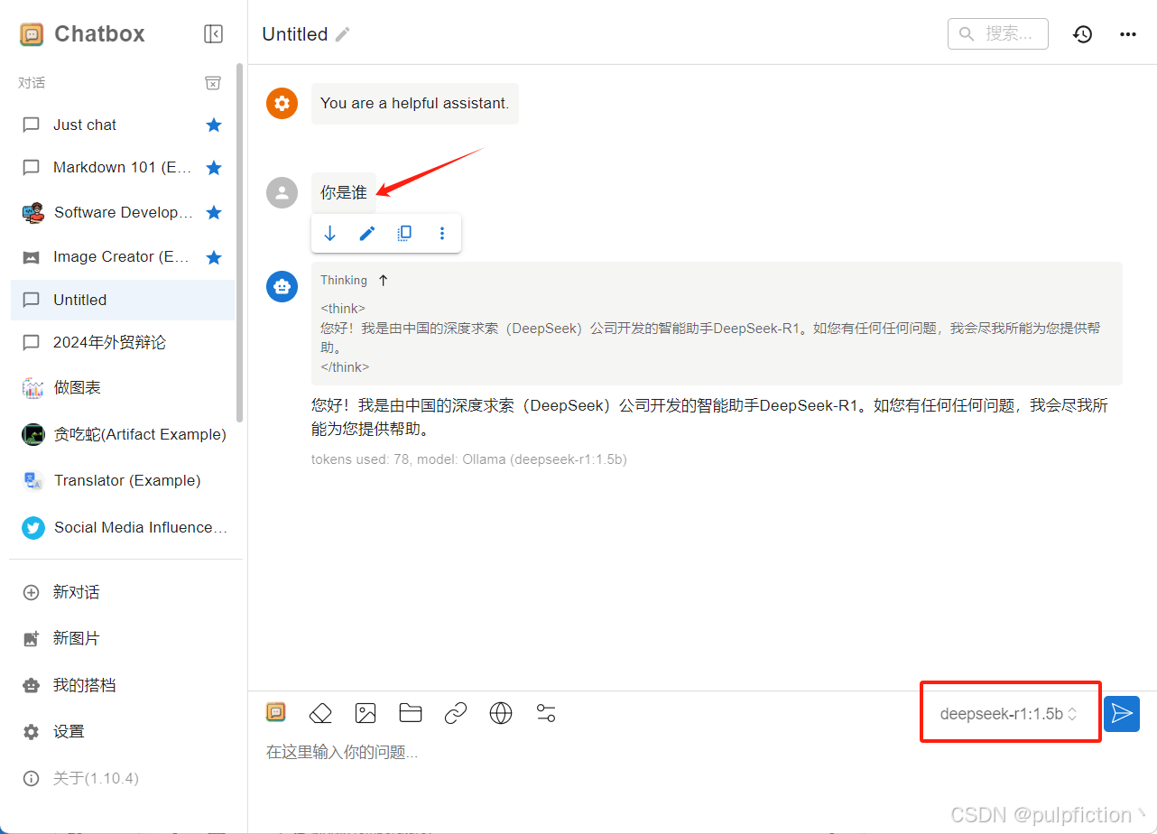Open the image attachment tool
This screenshot has height=834, width=1157.
[x=366, y=713]
